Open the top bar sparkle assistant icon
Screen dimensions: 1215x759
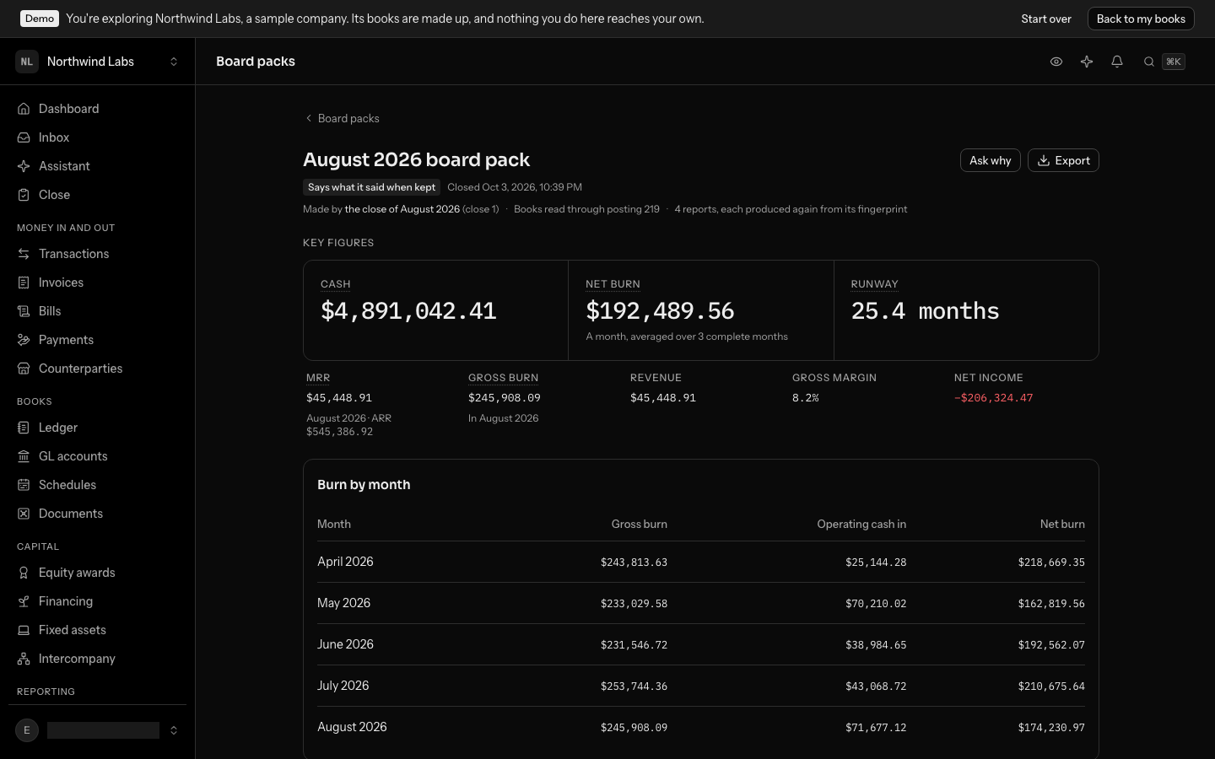coord(1087,62)
